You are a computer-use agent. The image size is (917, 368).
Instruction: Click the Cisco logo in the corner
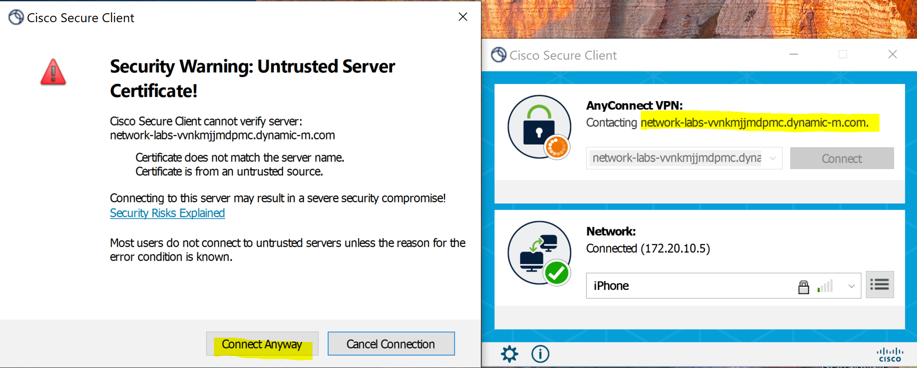point(890,355)
